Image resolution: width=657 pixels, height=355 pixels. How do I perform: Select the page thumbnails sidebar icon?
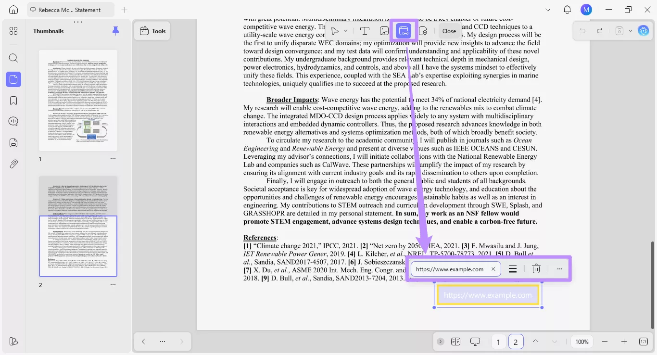[x=13, y=79]
